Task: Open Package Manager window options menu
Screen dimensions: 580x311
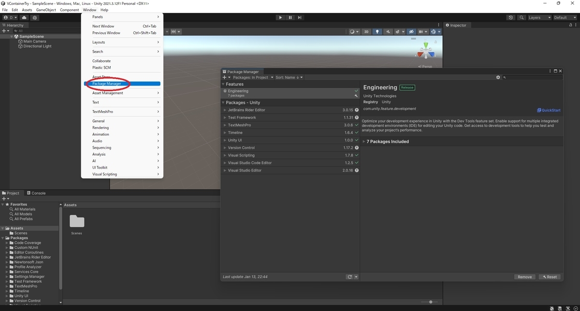Action: pos(550,71)
